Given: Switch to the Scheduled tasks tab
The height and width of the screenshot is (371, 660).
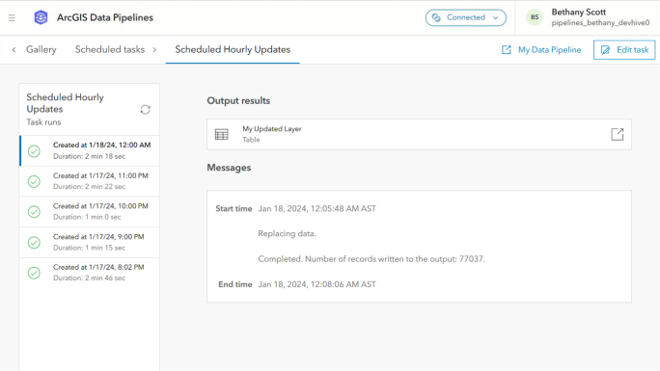Looking at the screenshot, I should pos(110,49).
